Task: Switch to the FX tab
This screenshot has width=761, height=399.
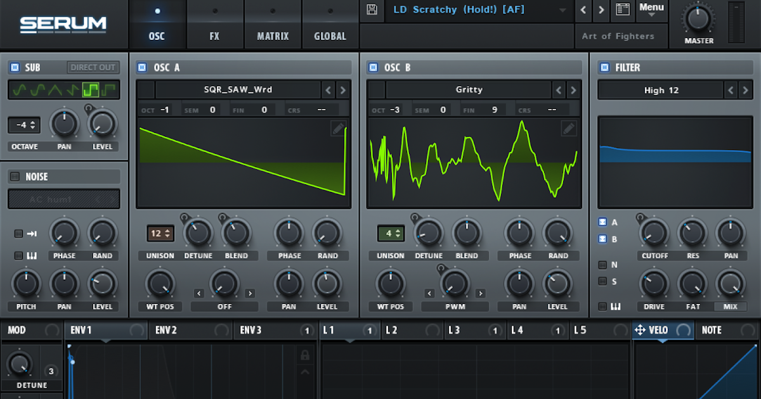Action: [214, 25]
